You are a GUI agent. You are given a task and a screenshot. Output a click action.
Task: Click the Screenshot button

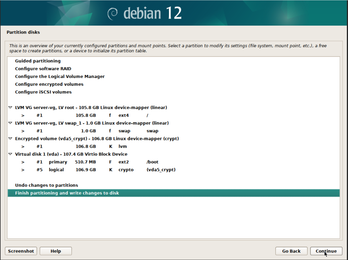21,251
